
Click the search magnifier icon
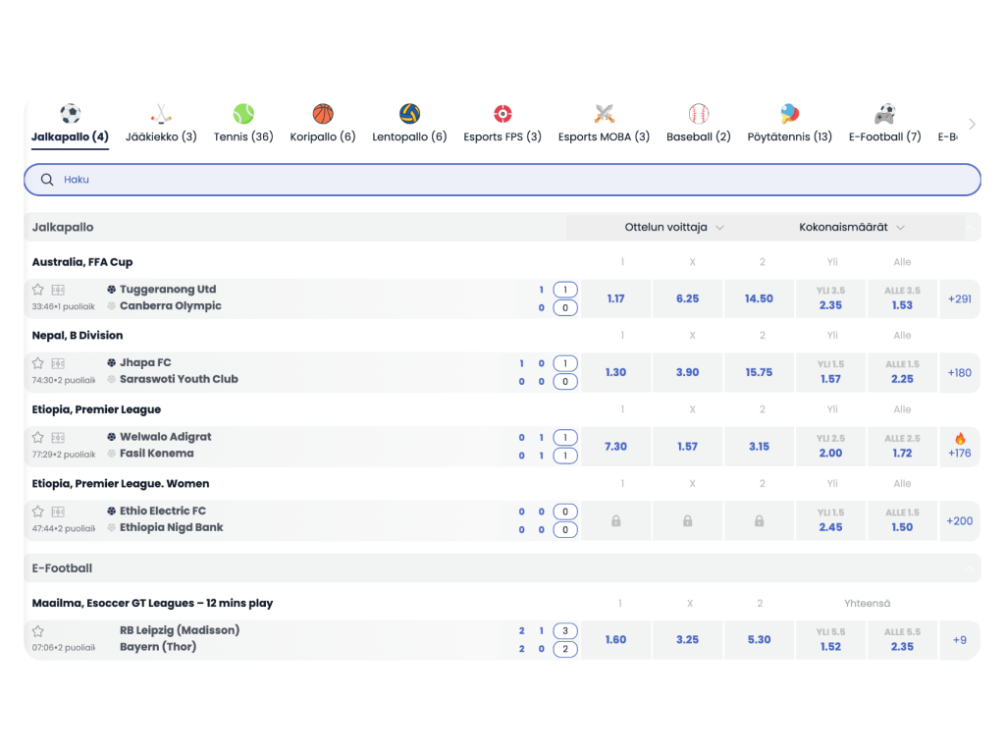[x=47, y=180]
